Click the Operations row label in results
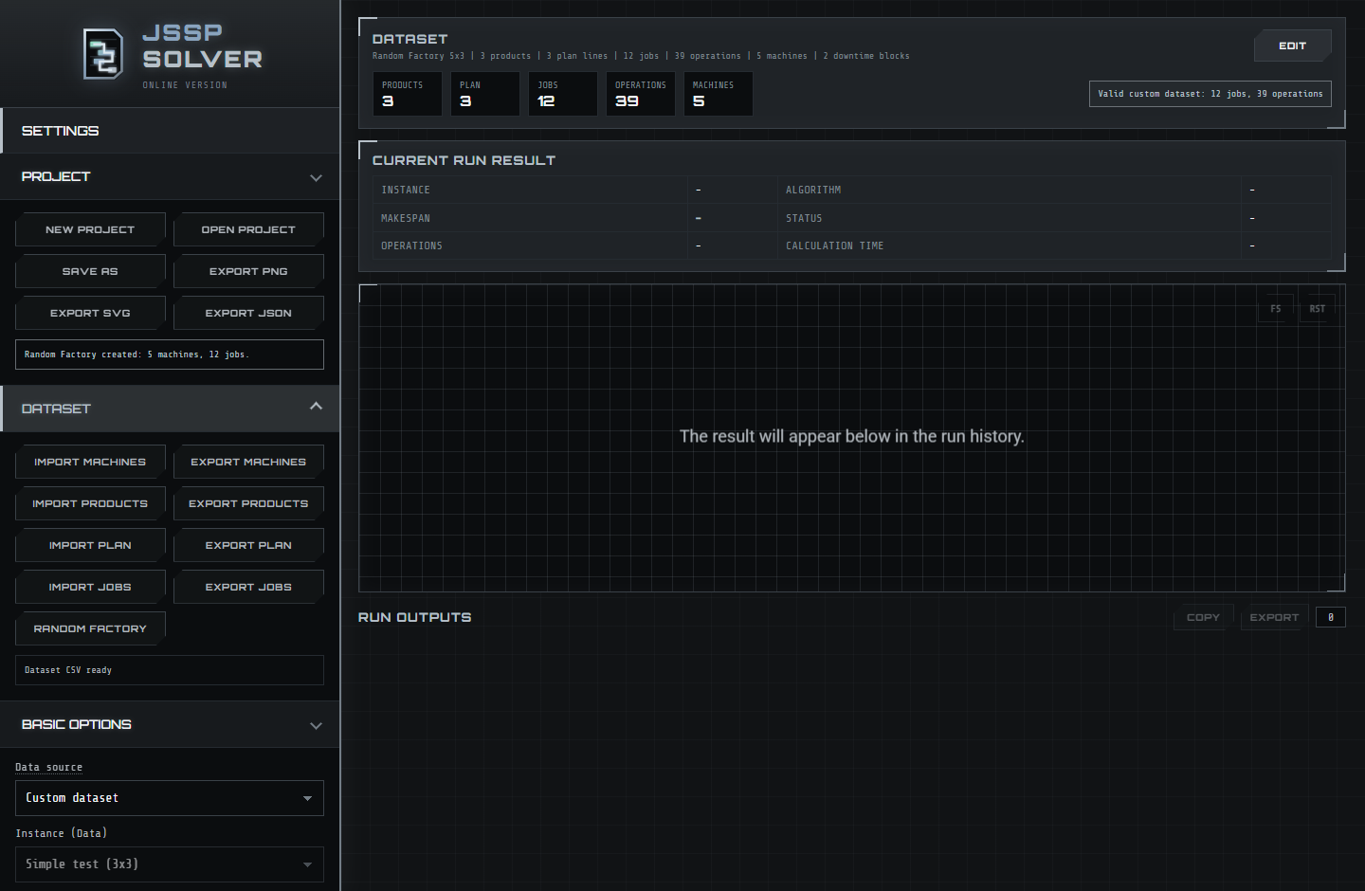Image resolution: width=1365 pixels, height=891 pixels. [x=411, y=245]
